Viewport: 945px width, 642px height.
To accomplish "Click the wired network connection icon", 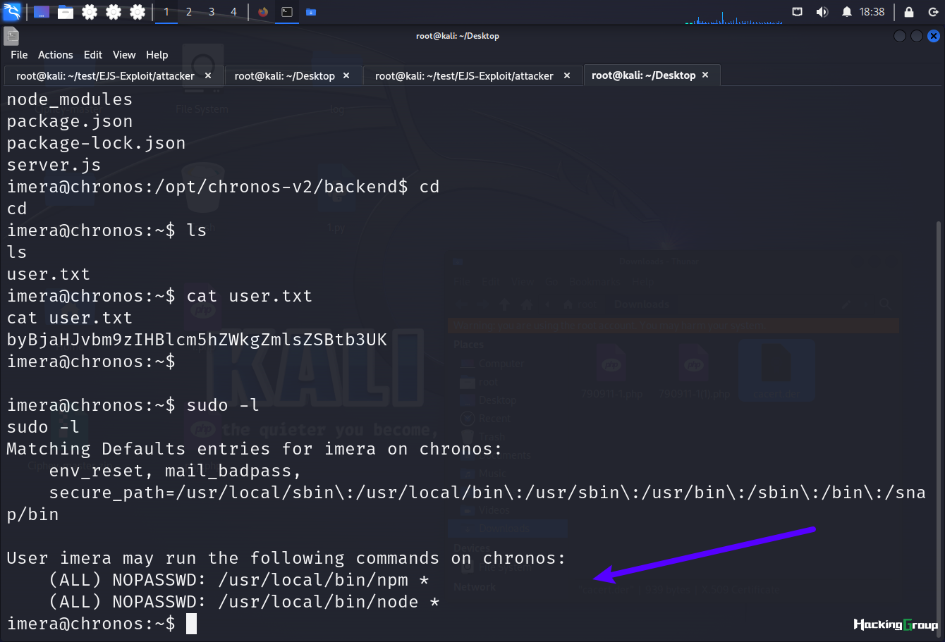I will 798,12.
